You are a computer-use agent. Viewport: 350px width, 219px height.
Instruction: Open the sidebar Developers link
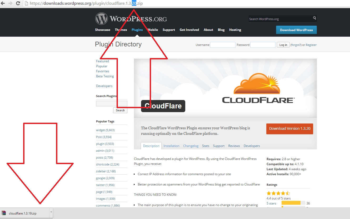coord(104,86)
